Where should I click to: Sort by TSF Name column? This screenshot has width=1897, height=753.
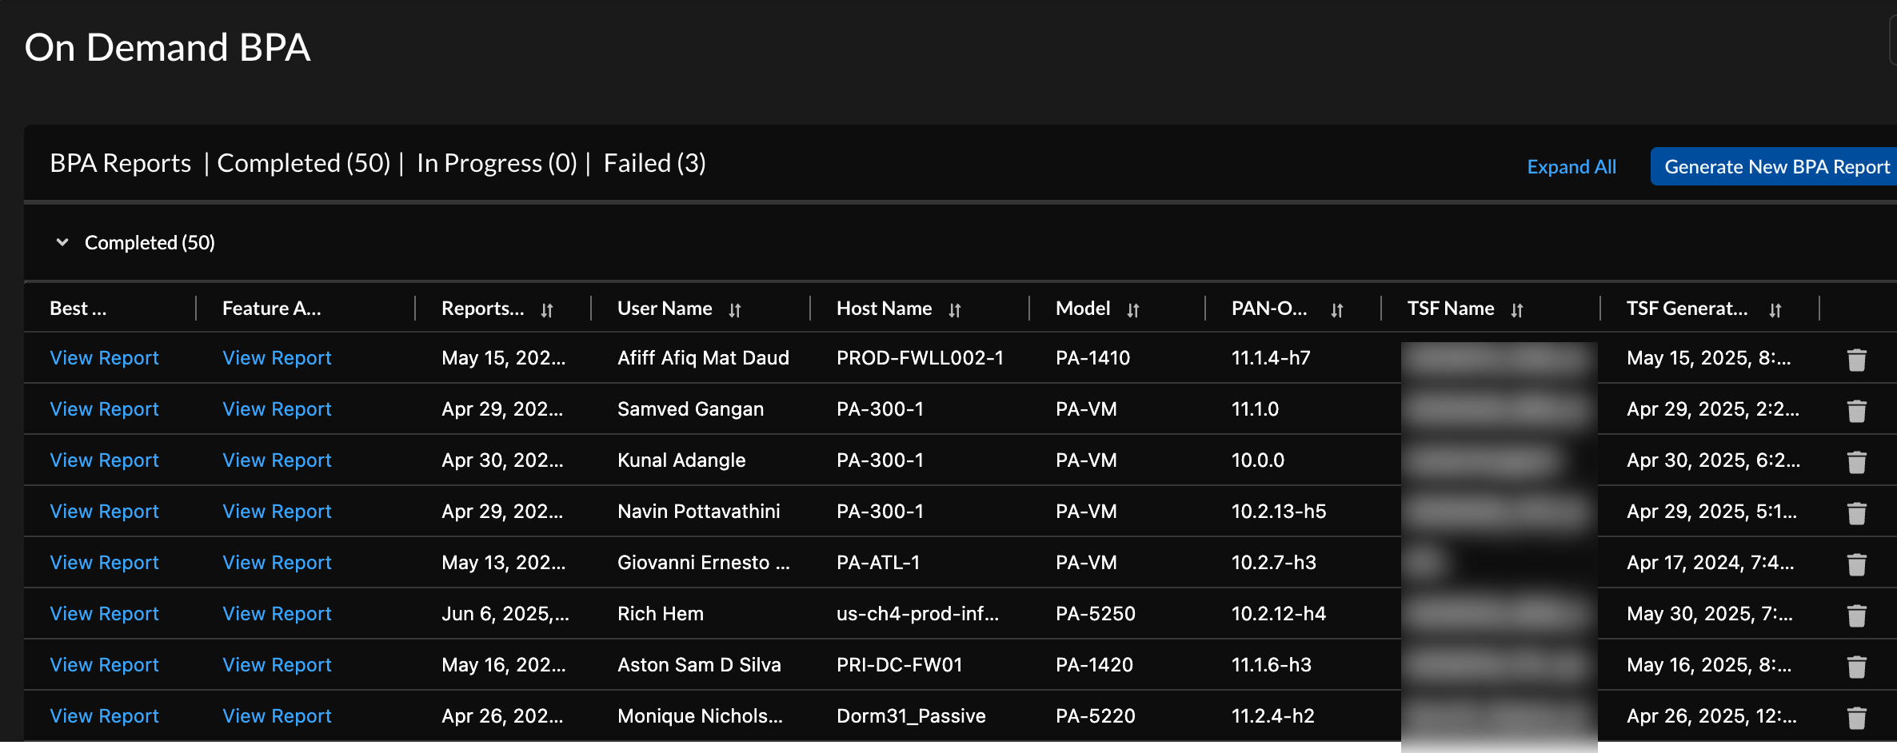pos(1516,310)
